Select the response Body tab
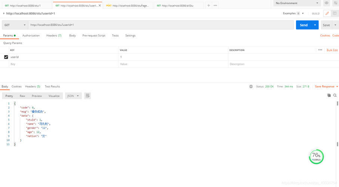 click(x=5, y=86)
